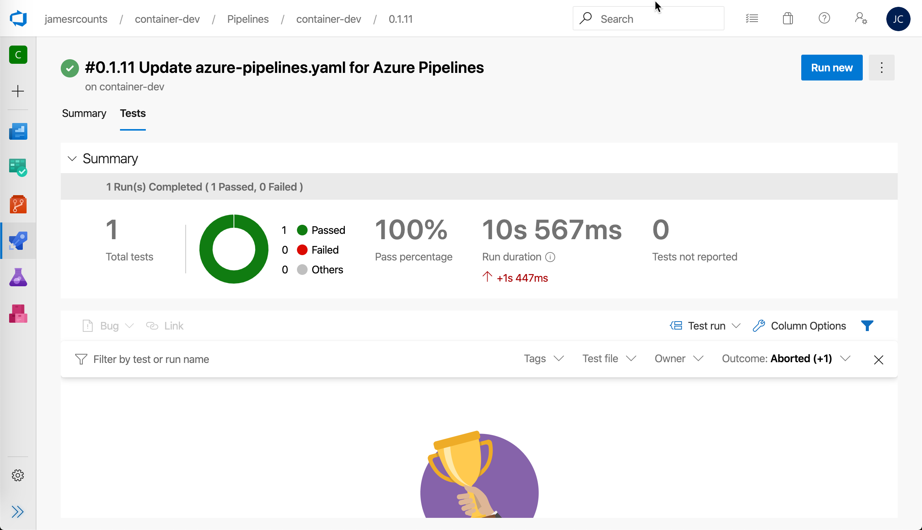Image resolution: width=922 pixels, height=530 pixels.
Task: Open the help question mark icon
Action: pos(824,18)
